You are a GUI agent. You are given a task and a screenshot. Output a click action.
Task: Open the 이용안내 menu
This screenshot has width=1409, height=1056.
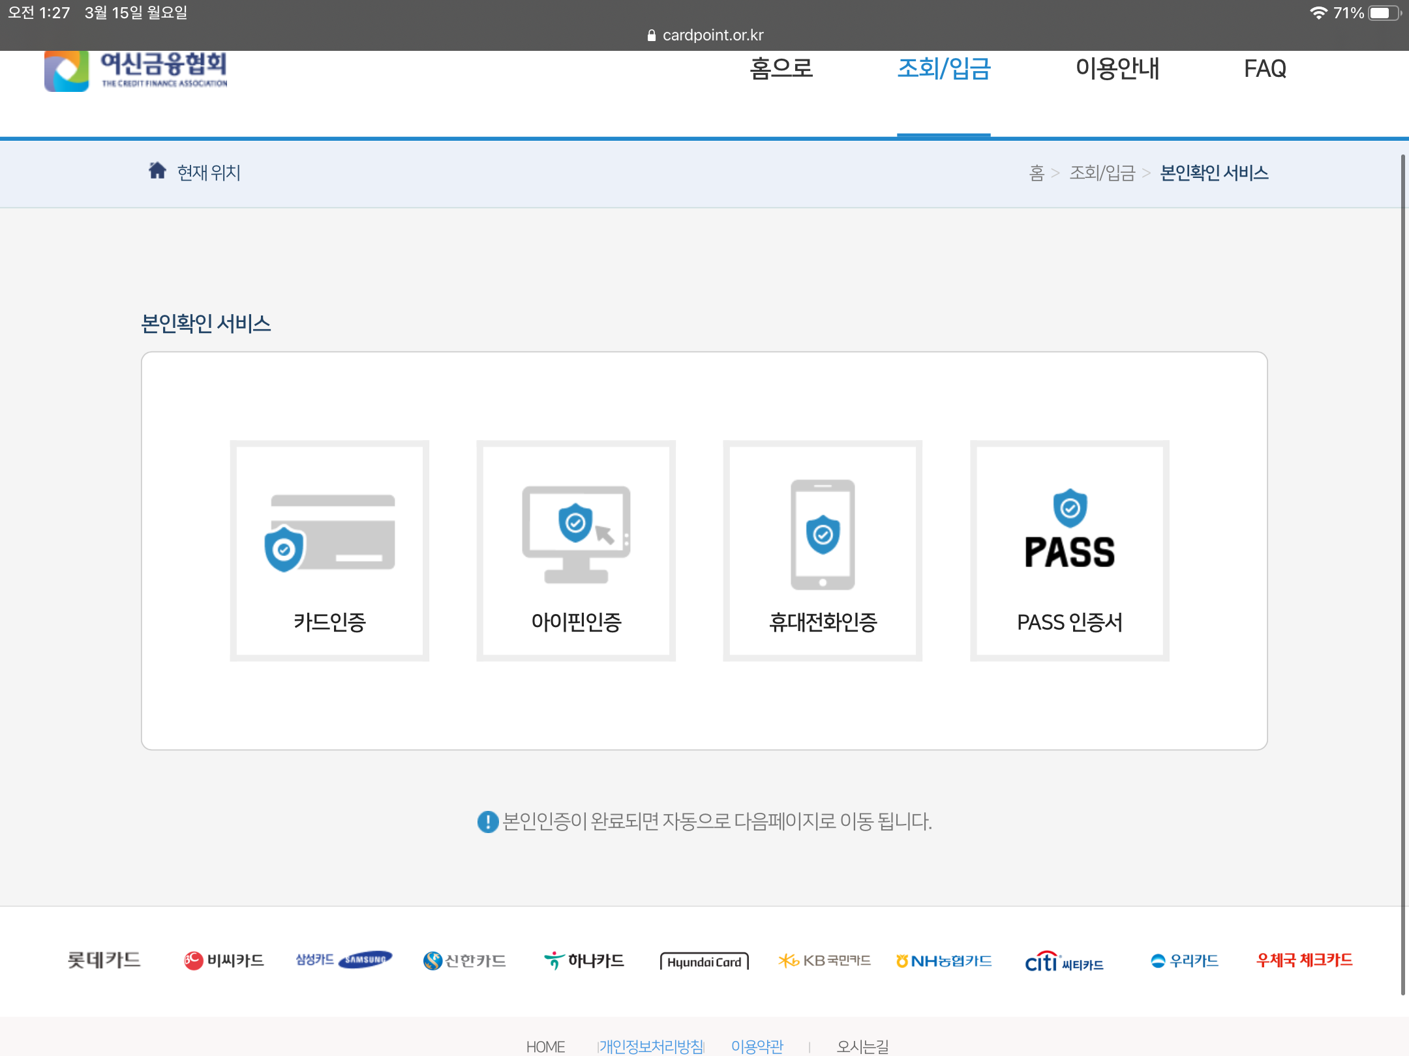click(1117, 68)
